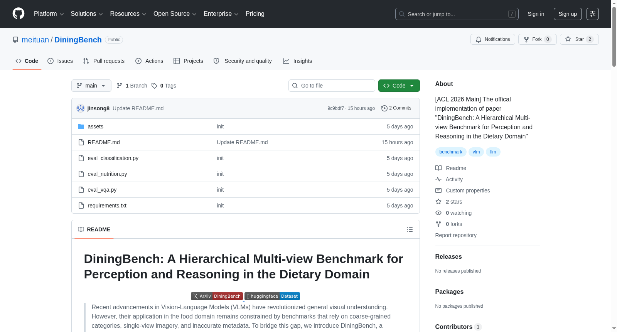Click the README.md file icon
Viewport: 617px width, 332px height.
[x=81, y=142]
